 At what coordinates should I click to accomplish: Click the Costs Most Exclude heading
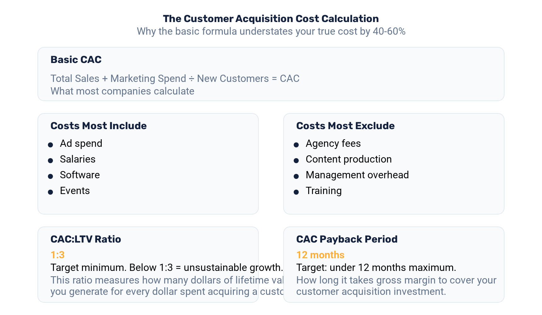pyautogui.click(x=345, y=126)
